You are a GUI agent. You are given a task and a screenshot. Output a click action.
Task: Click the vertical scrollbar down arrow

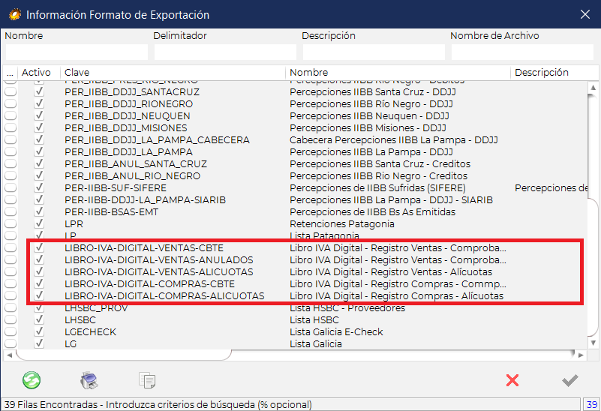pyautogui.click(x=593, y=343)
